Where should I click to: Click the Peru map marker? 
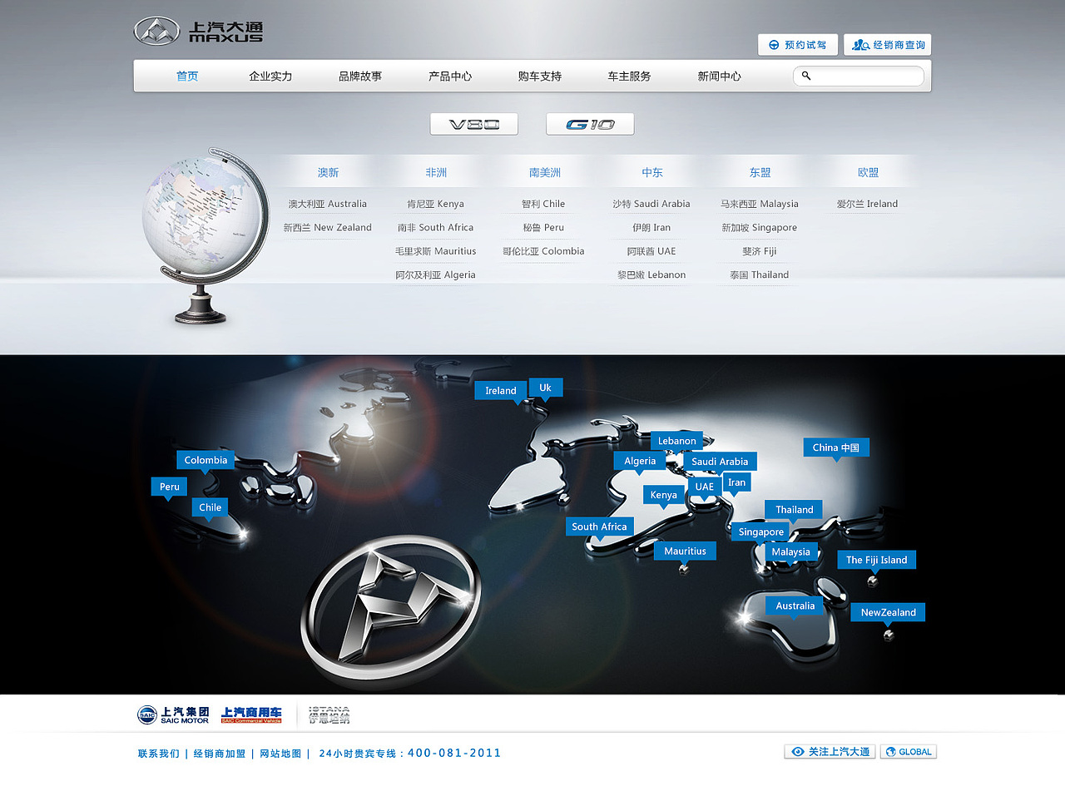[170, 487]
